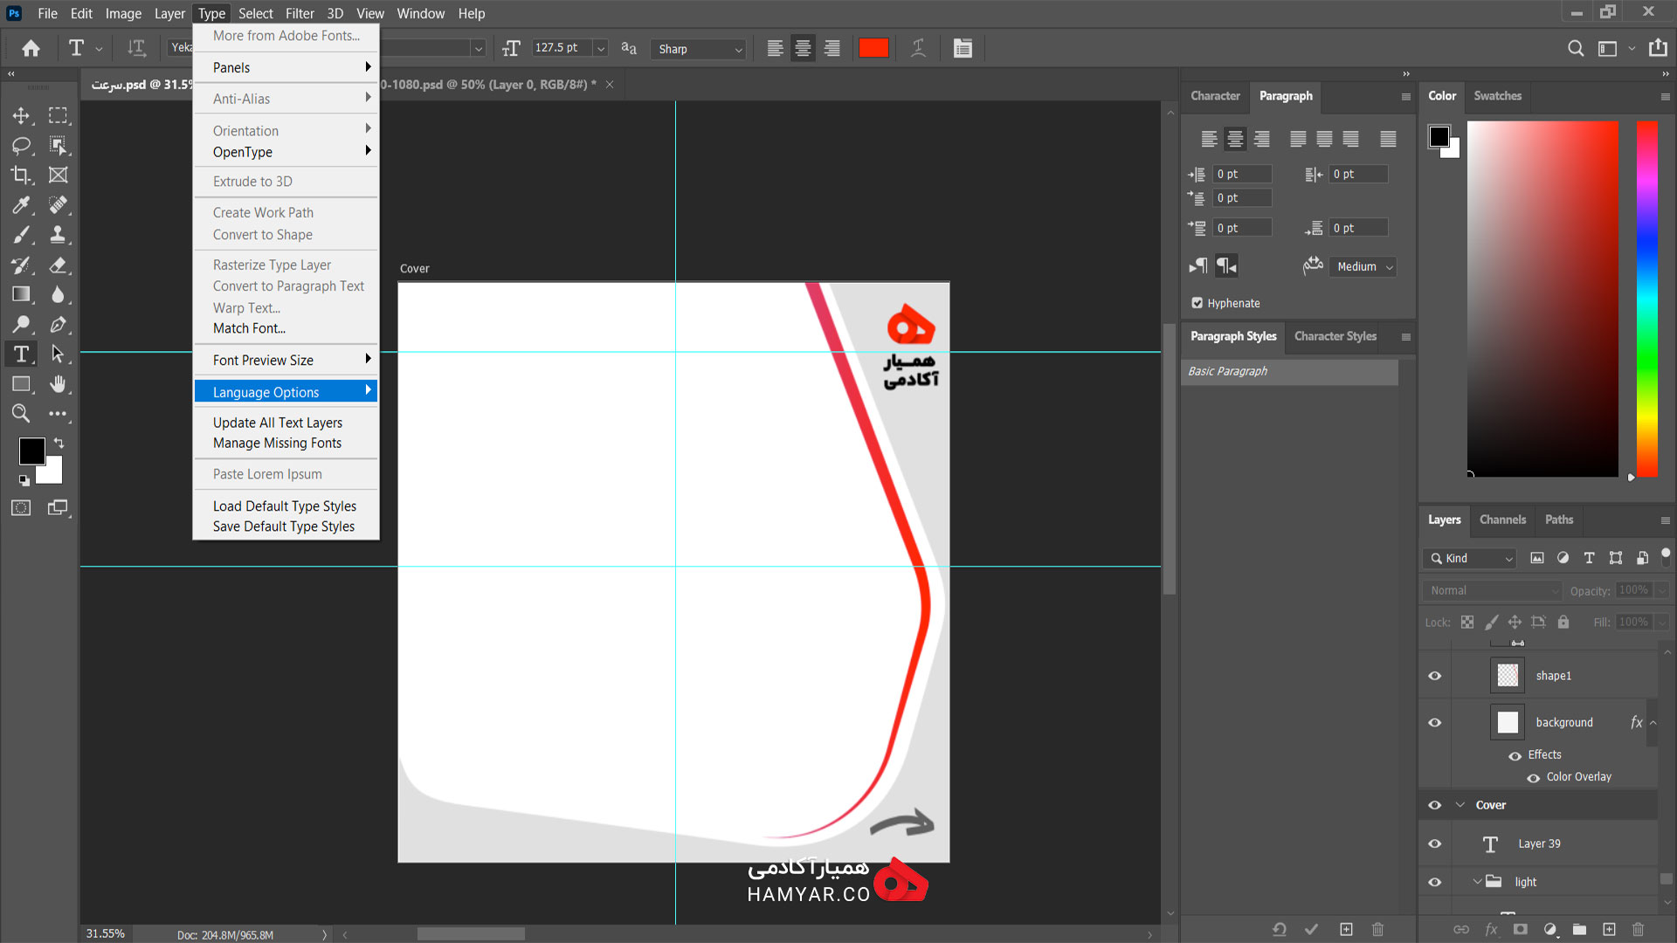Click Manage Missing Fonts

click(277, 443)
